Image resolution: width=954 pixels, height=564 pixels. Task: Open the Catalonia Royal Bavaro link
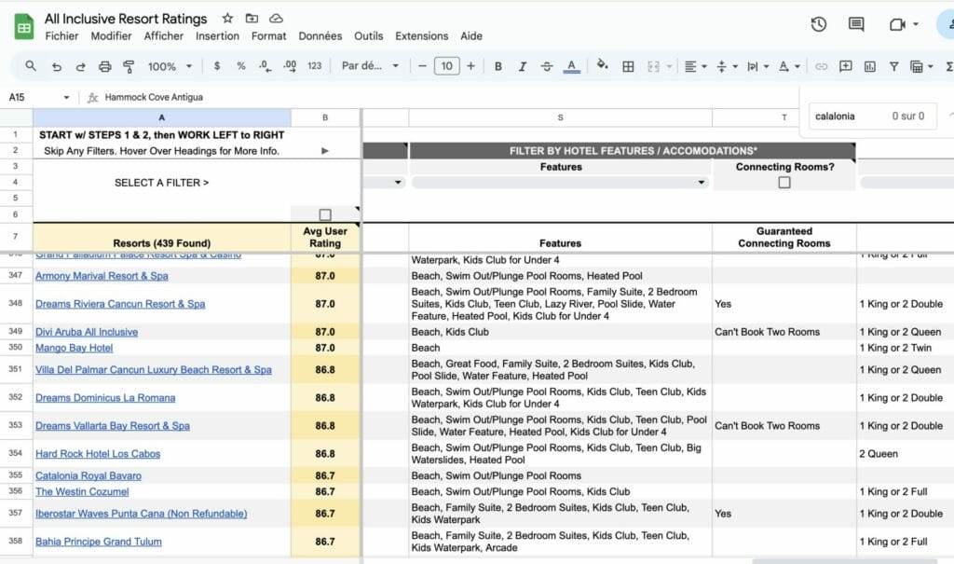89,475
